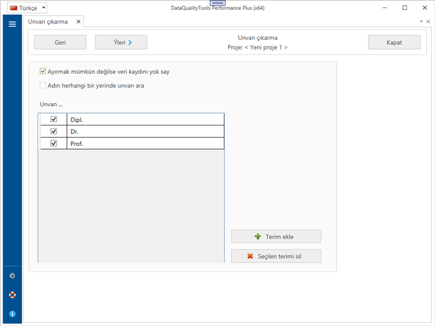Click the Proje: < Yeni proje 1 > label
Image resolution: width=435 pixels, height=326 pixels.
click(257, 47)
